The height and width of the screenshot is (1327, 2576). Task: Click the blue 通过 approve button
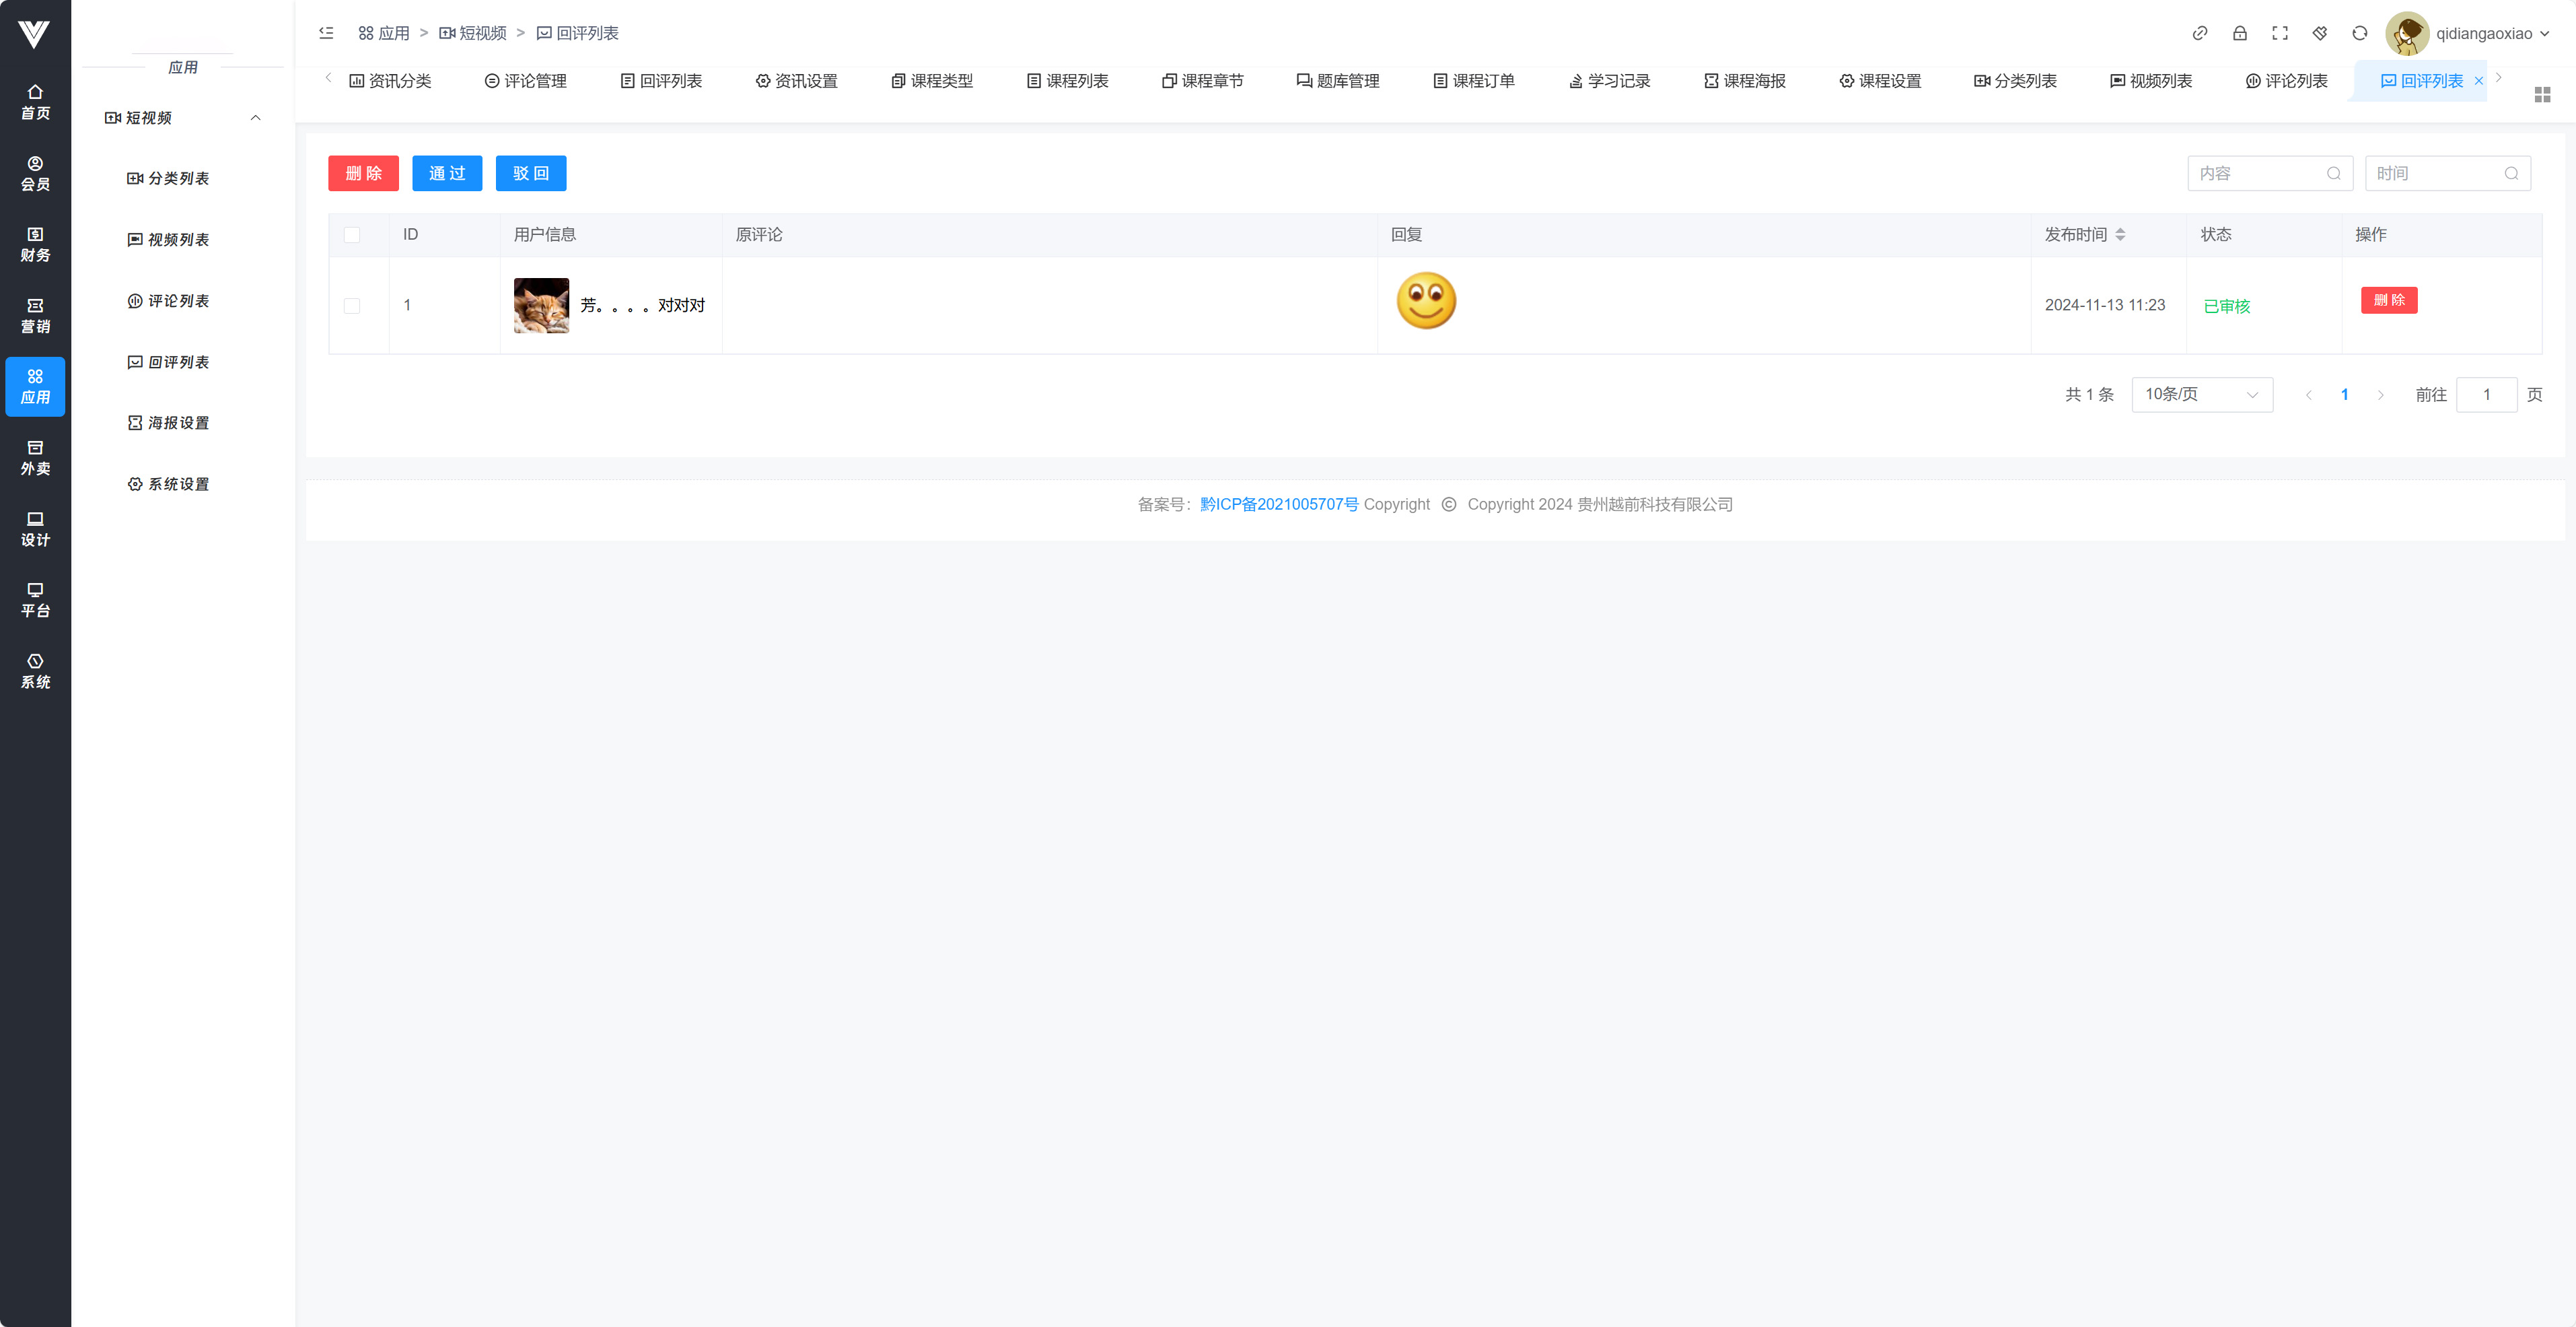[x=447, y=173]
